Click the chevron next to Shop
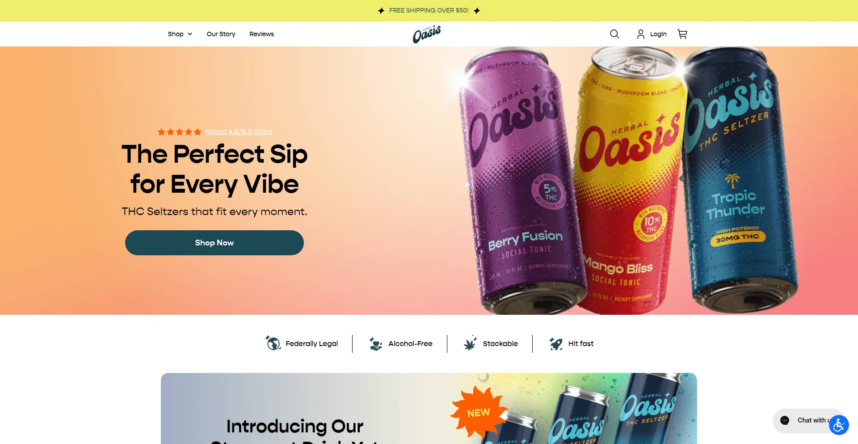858x444 pixels. click(190, 34)
